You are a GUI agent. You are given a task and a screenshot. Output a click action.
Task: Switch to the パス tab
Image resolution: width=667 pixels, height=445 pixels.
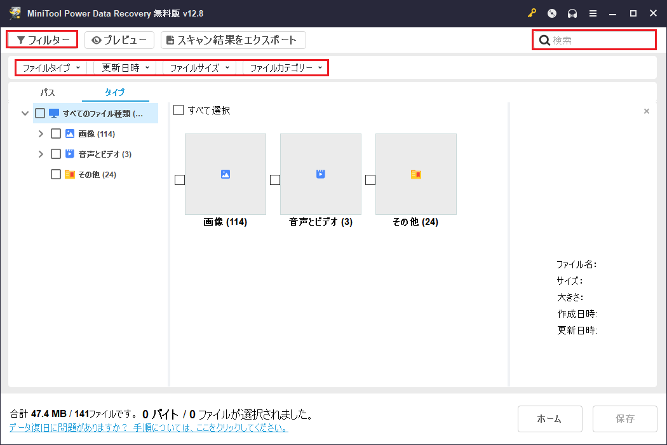(x=47, y=92)
